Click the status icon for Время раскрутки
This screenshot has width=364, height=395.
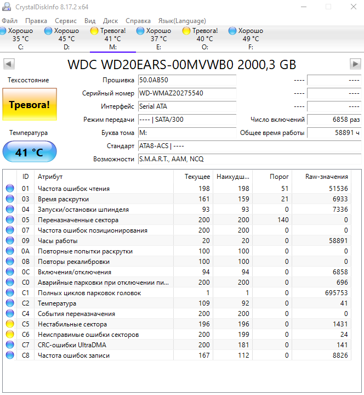(x=10, y=199)
